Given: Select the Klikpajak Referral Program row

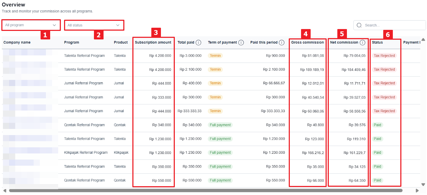Looking at the screenshot, I should click(86, 153).
